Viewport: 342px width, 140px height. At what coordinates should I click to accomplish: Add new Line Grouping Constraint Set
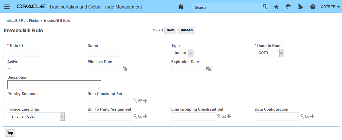(229, 116)
